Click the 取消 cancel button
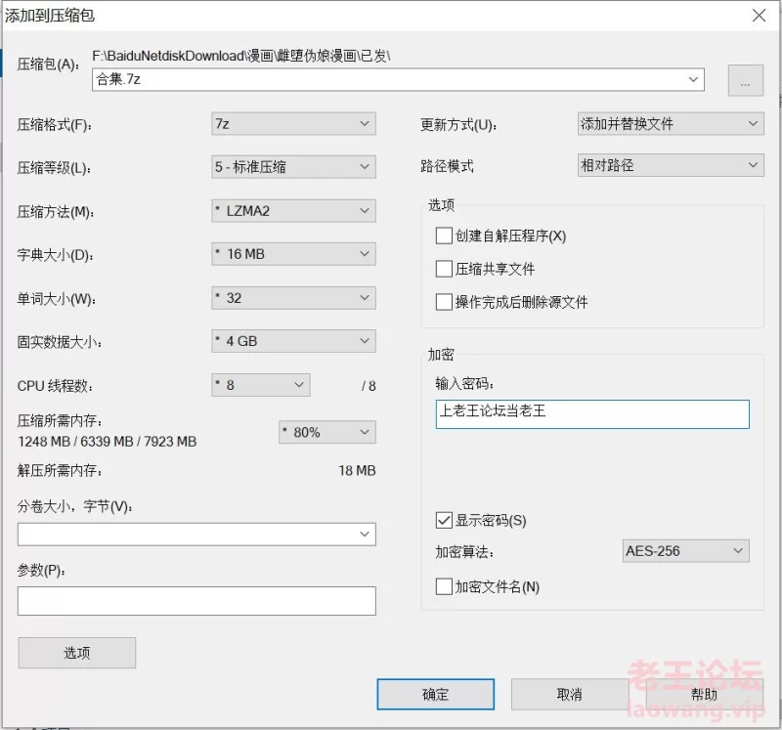782x730 pixels. [x=570, y=694]
